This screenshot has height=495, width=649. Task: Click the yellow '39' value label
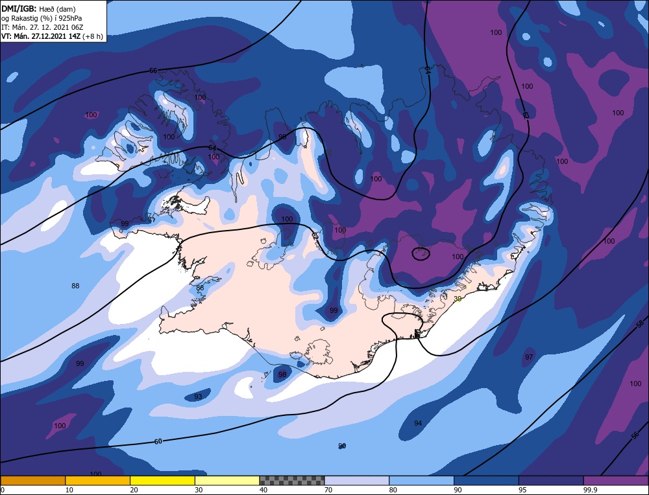click(458, 299)
